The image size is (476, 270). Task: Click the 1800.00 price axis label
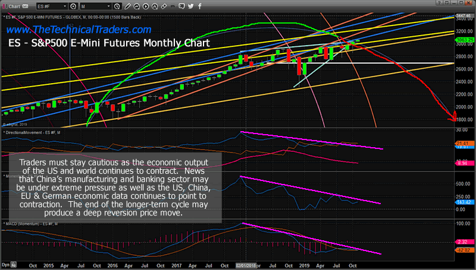click(x=464, y=119)
